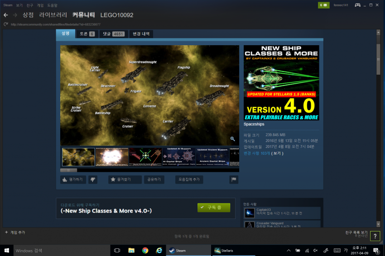Open the 댓글 comments tab

coord(114,34)
